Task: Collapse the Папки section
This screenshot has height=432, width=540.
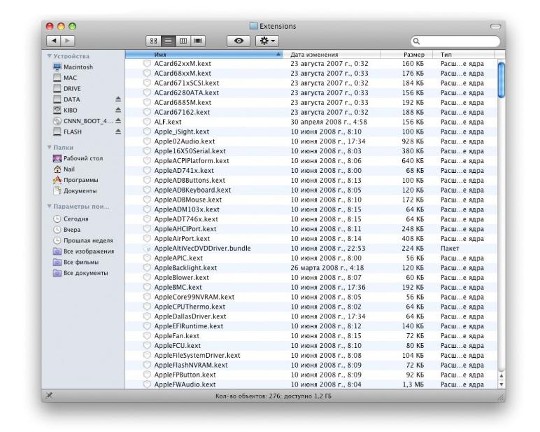Action: tap(50, 147)
